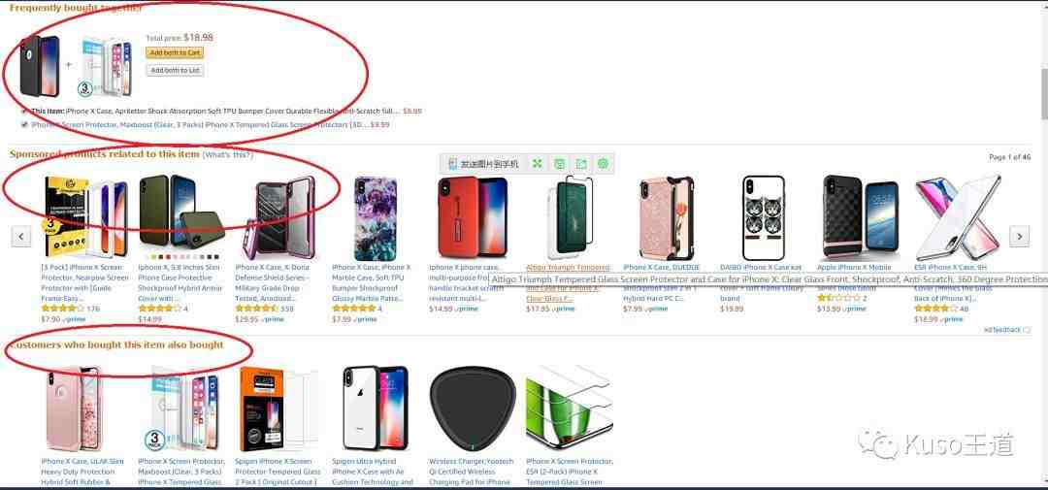Image resolution: width=1048 pixels, height=490 pixels.
Task: Click the green fullscreen arrows icon
Action: click(537, 164)
